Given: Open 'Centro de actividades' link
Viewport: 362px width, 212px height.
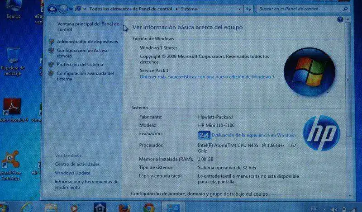Looking at the screenshot, I should (77, 164).
